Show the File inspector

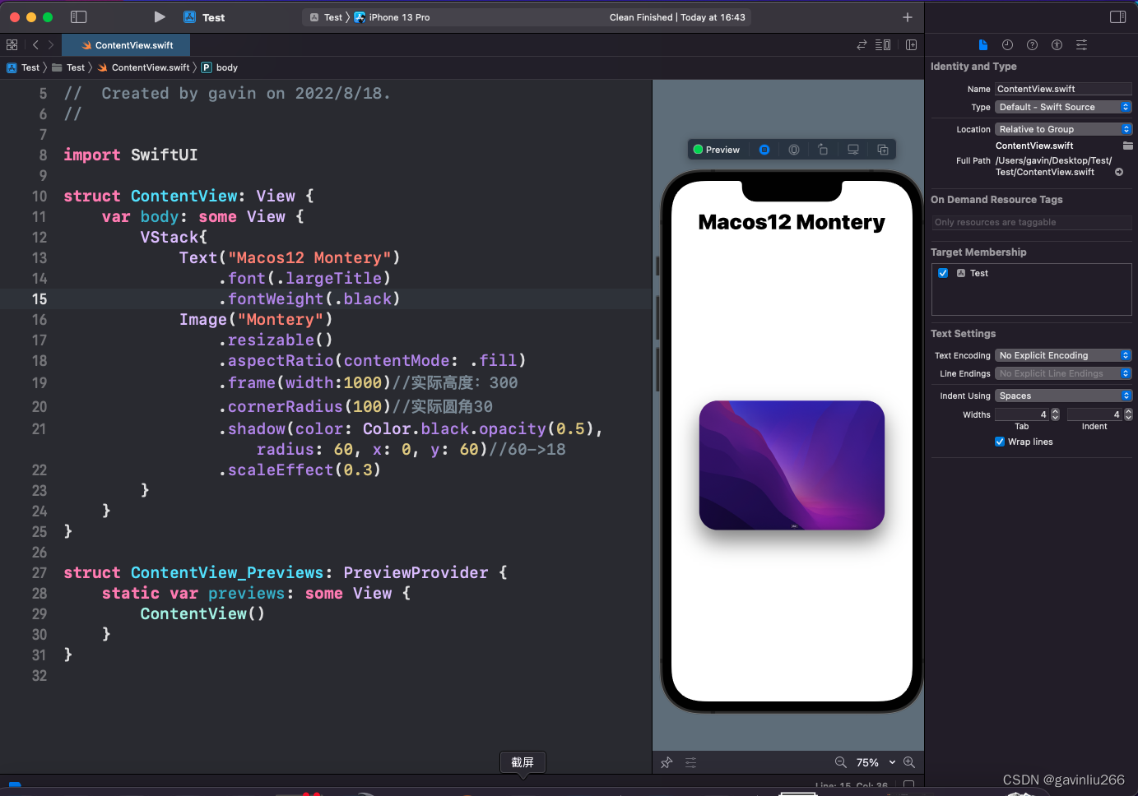point(982,45)
